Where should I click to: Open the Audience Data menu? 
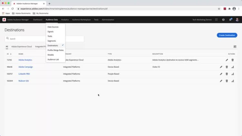point(52,20)
